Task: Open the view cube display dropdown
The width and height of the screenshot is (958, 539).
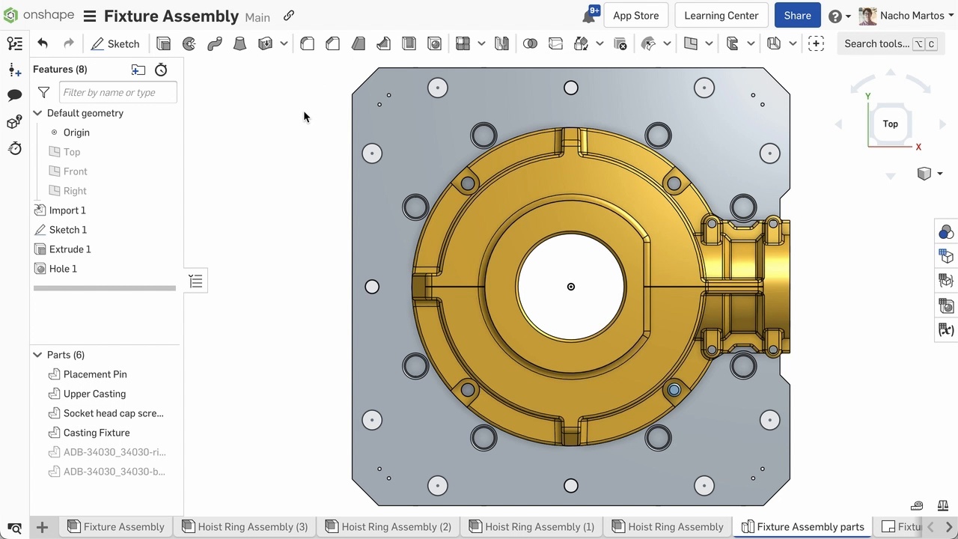Action: pos(939,174)
